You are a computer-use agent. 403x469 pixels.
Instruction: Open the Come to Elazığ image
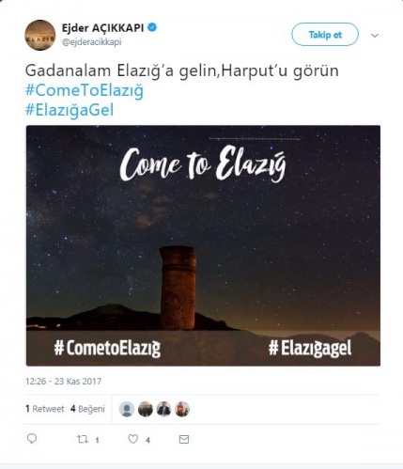point(203,245)
